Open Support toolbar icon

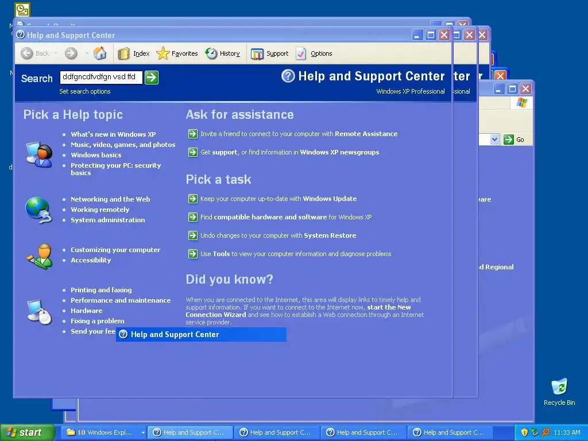pos(257,53)
